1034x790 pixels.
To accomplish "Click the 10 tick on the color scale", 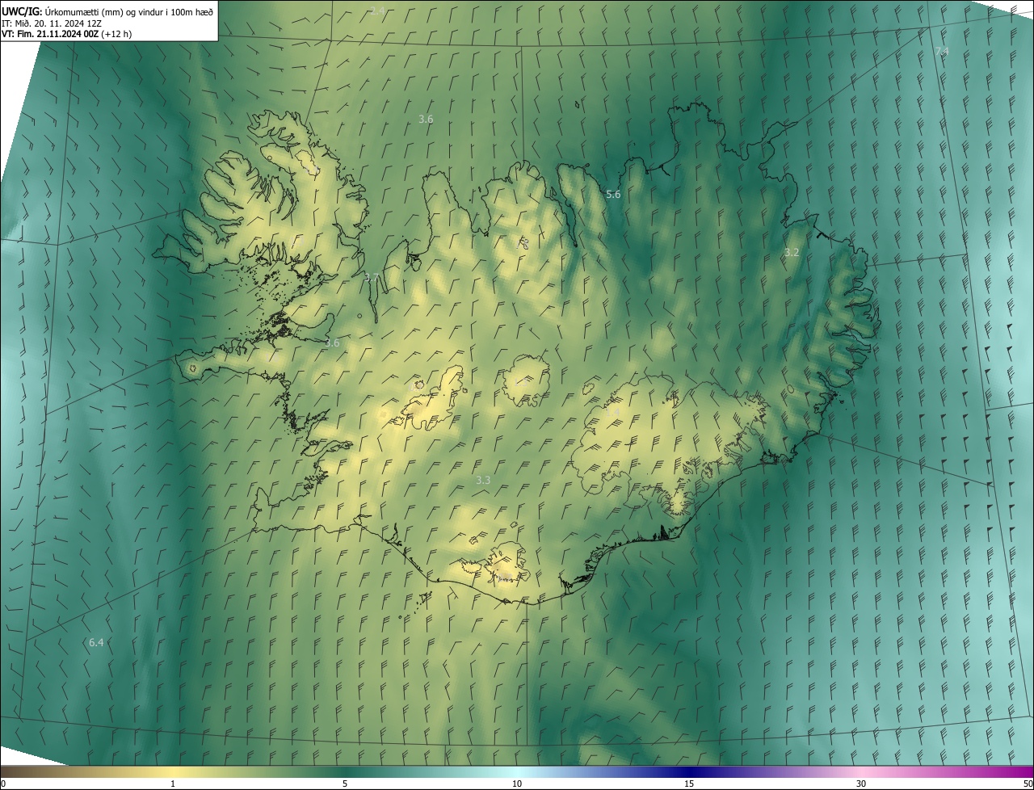I will pyautogui.click(x=517, y=784).
